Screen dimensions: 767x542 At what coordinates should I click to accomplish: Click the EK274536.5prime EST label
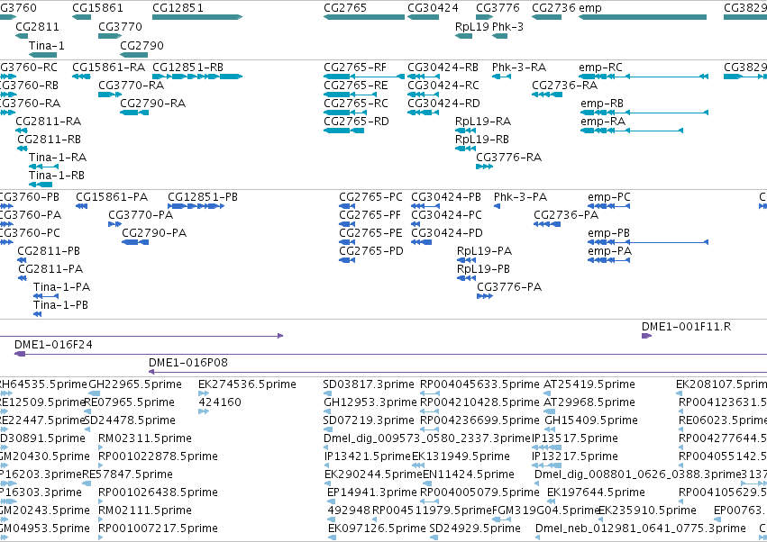pos(247,384)
